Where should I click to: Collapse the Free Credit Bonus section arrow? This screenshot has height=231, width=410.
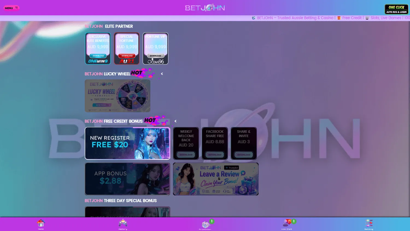click(175, 121)
